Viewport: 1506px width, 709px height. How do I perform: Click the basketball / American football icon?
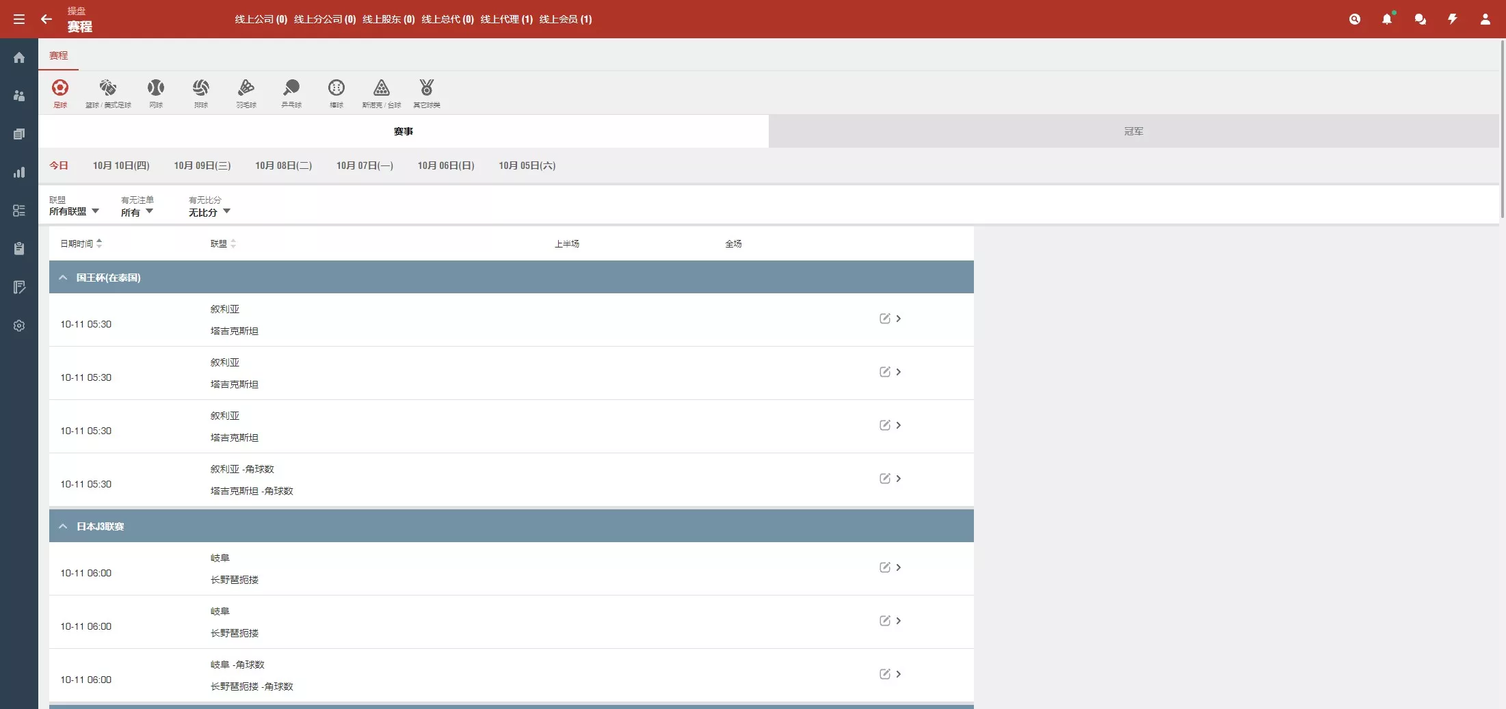[x=108, y=92]
